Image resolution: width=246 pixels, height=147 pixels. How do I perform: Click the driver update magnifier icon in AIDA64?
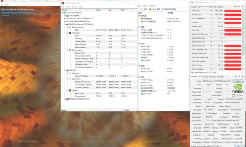click(163, 9)
